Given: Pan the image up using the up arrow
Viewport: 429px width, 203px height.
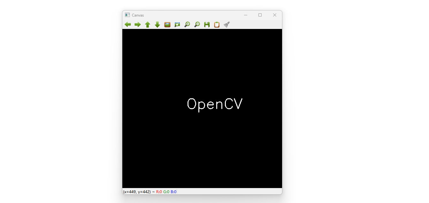Looking at the screenshot, I should click(x=147, y=24).
